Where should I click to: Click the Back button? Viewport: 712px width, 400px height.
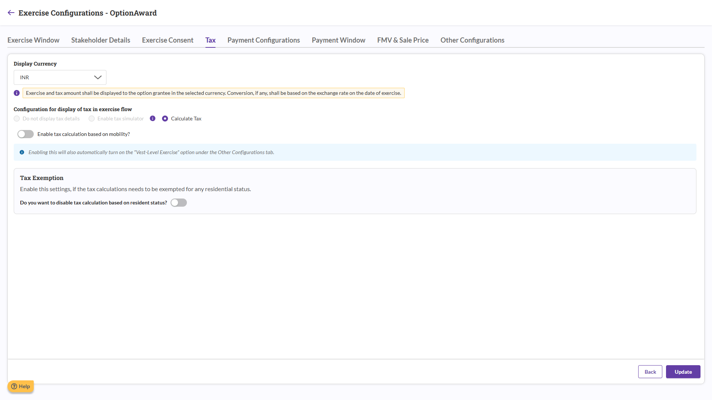650,371
